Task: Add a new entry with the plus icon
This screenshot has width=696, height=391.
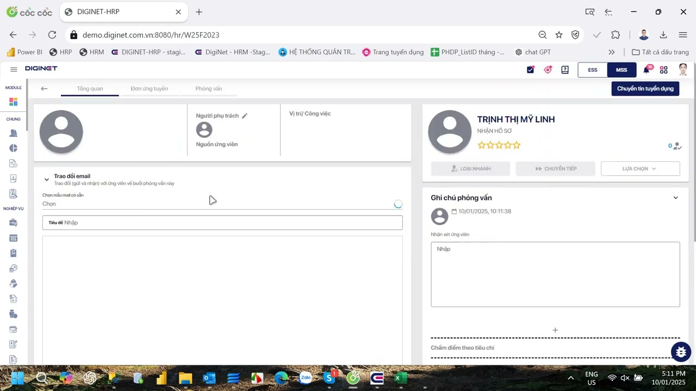Action: click(555, 330)
